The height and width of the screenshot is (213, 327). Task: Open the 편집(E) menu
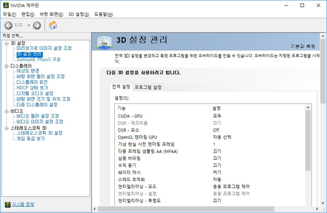click(x=28, y=14)
